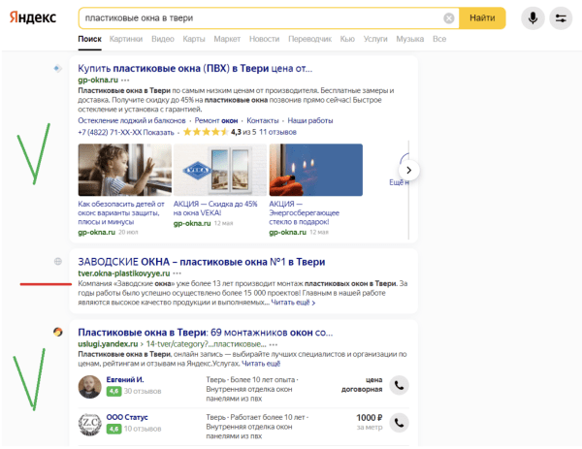Call Евгений И. using the phone icon
Viewport: 582px width, 449px height.
399,385
